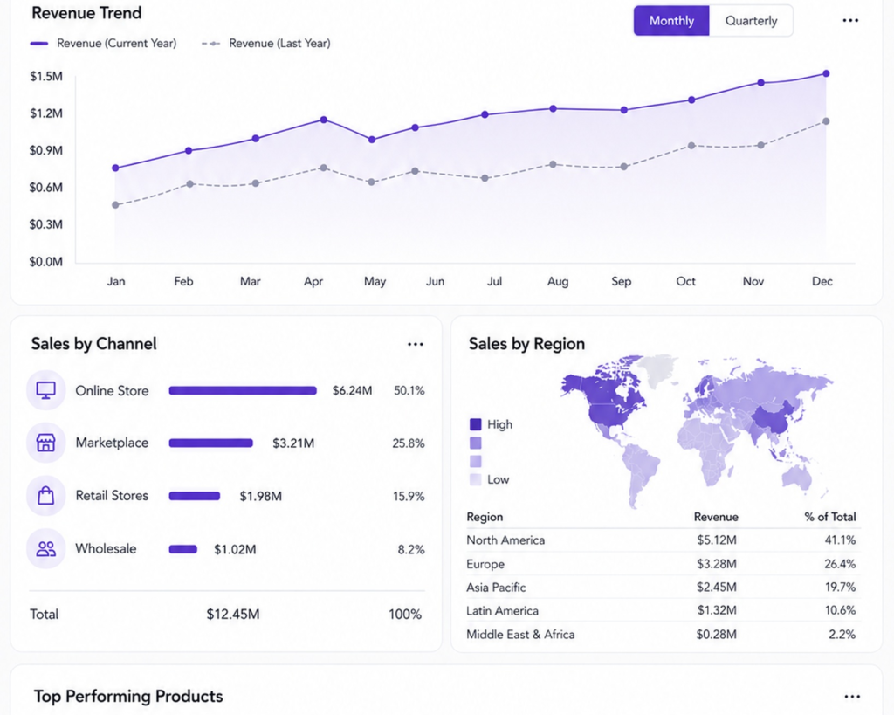Image resolution: width=894 pixels, height=715 pixels.
Task: Select the Latin America row label
Action: pos(502,610)
